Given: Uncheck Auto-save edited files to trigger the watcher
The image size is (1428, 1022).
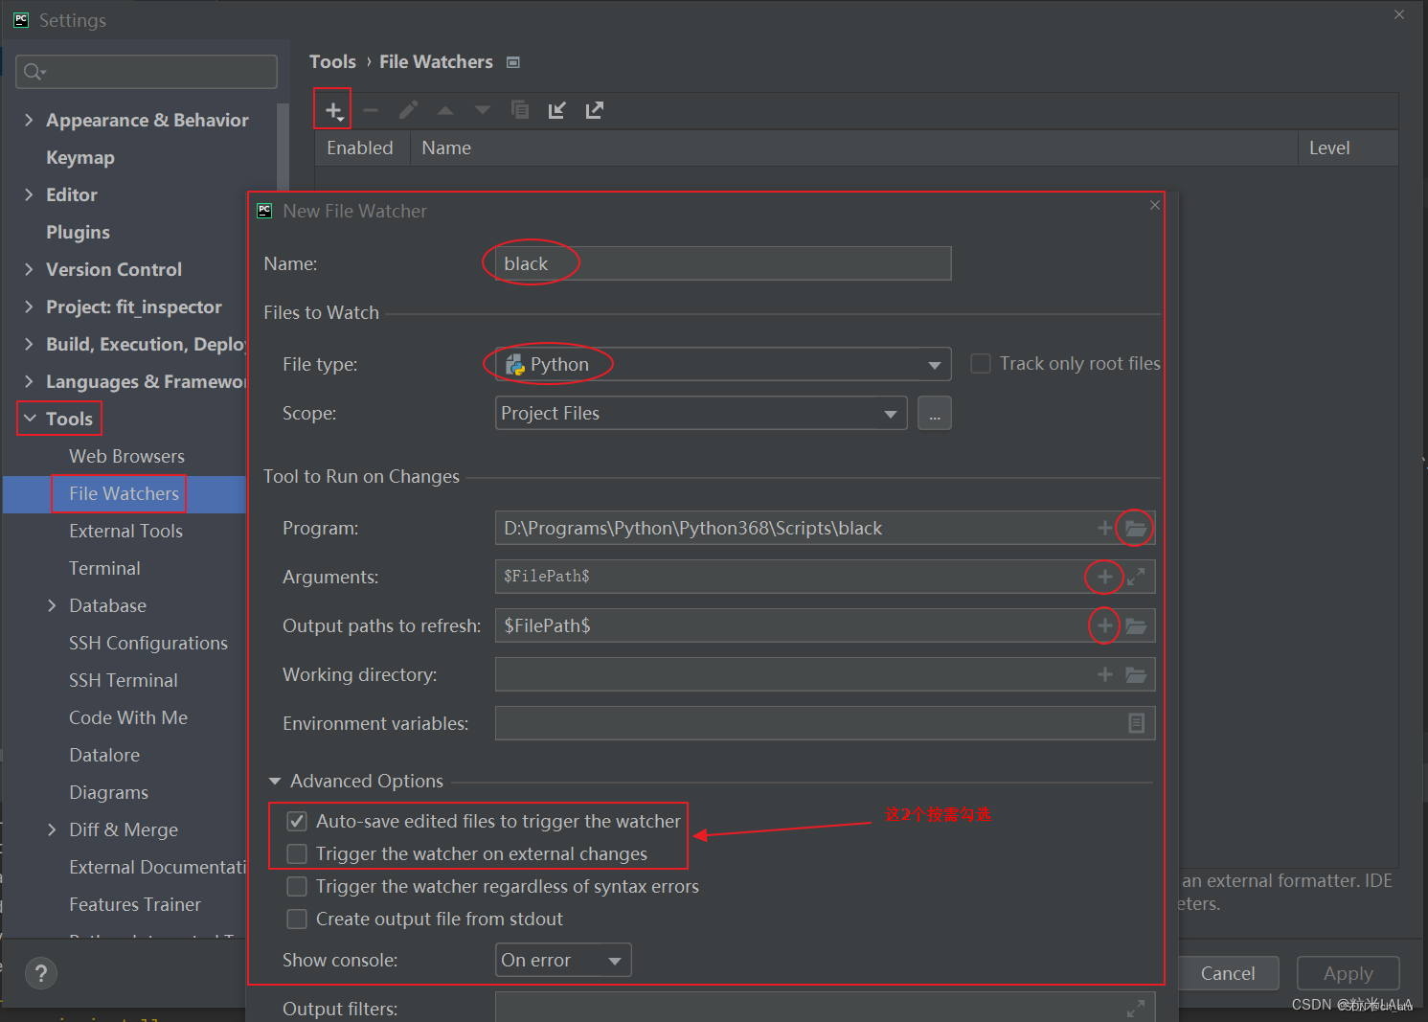Looking at the screenshot, I should [x=296, y=821].
